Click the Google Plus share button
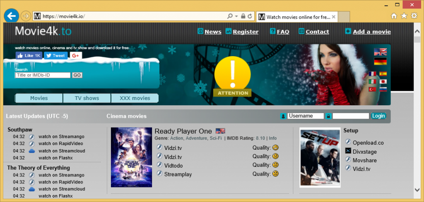This screenshot has height=202, width=424. [75, 55]
